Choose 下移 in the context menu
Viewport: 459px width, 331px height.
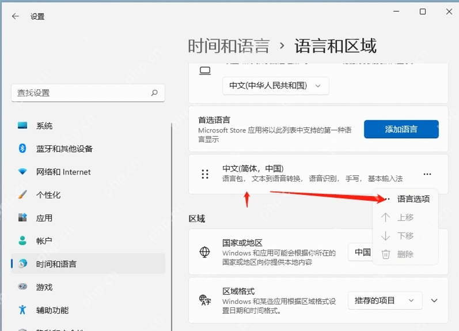click(406, 236)
